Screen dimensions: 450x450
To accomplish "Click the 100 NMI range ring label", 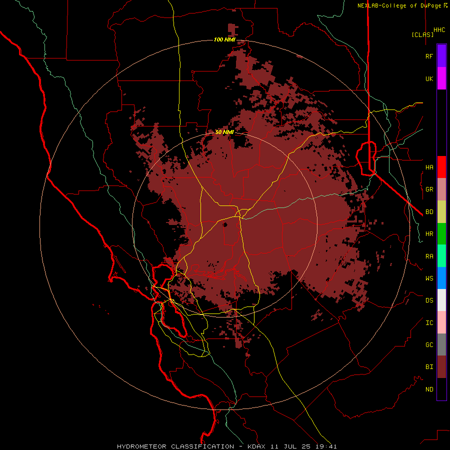I will pos(224,39).
